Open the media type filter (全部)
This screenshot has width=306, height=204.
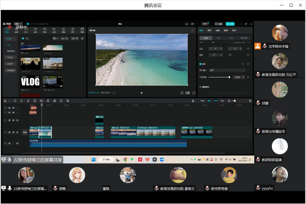click(x=75, y=38)
